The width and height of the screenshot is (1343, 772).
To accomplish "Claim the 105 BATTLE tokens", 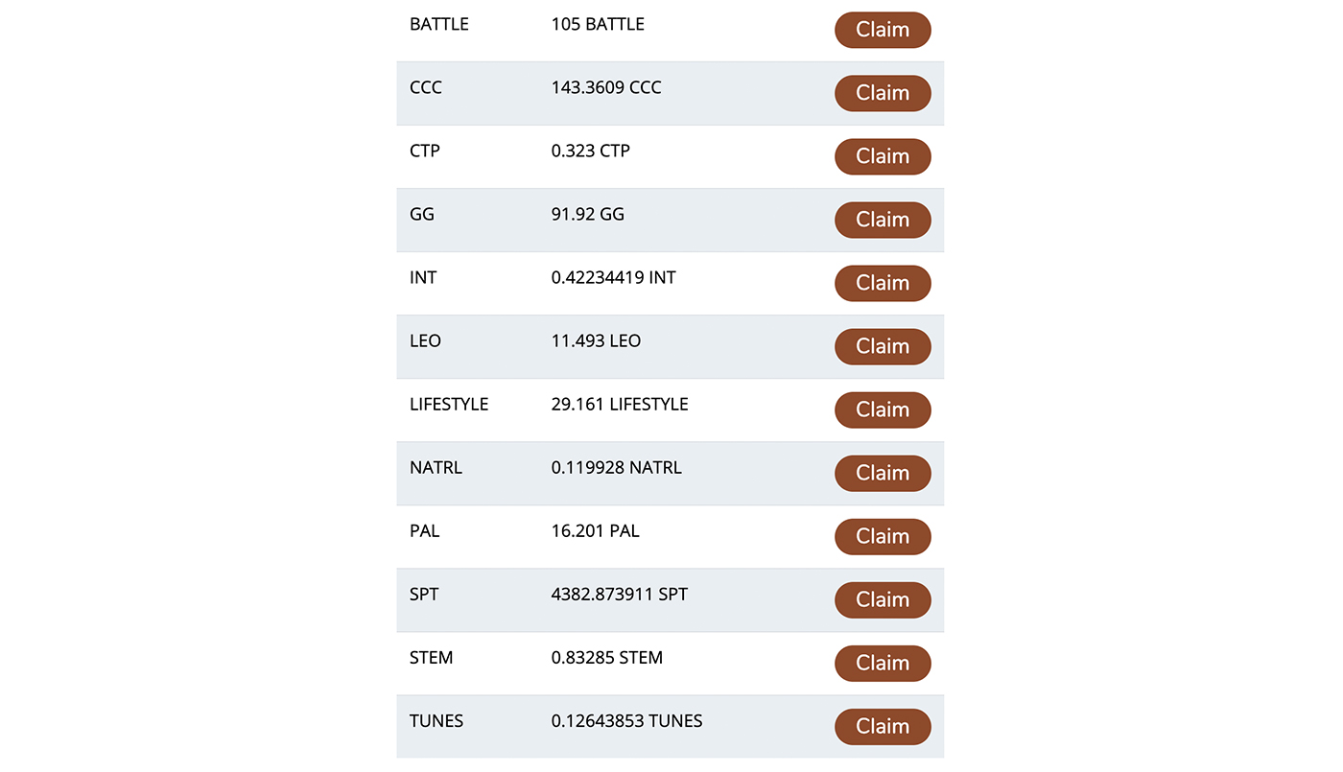I will pos(883,30).
